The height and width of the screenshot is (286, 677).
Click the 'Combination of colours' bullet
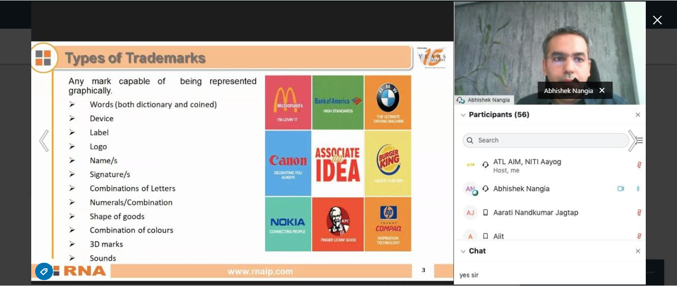[131, 231]
